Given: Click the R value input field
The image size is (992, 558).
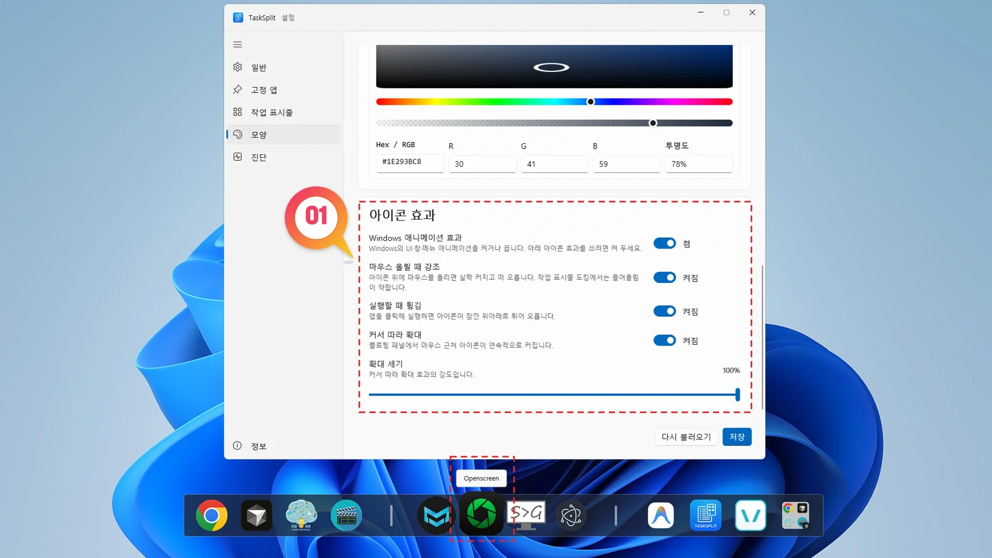Looking at the screenshot, I should pos(482,164).
